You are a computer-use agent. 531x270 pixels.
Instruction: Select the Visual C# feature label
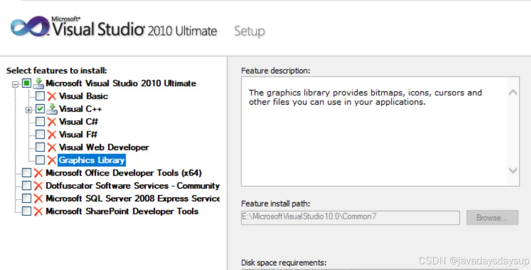point(78,122)
